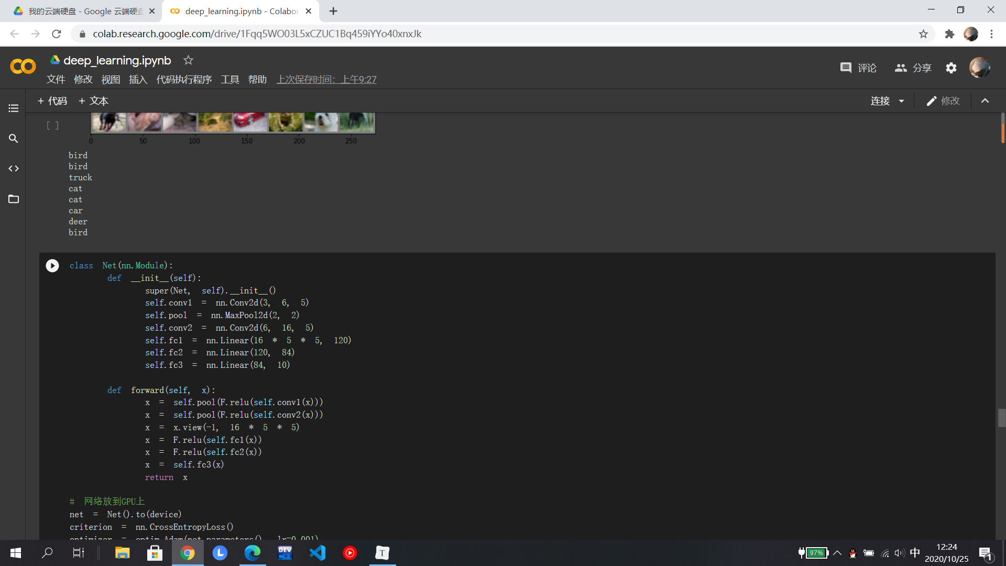Open Colab settings gear icon

[951, 68]
